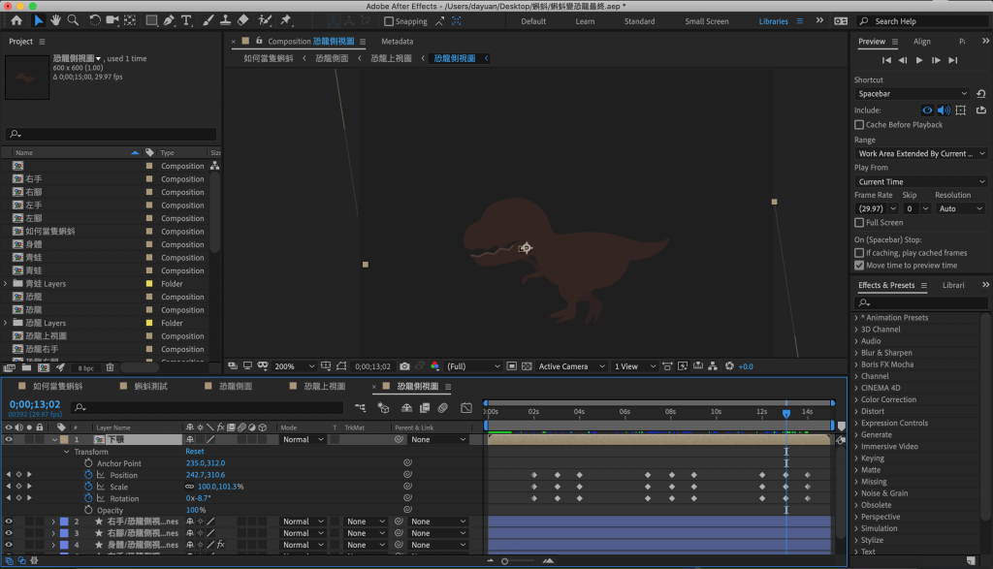Switch to the Small Screen workspace
This screenshot has width=993, height=569.
point(706,21)
